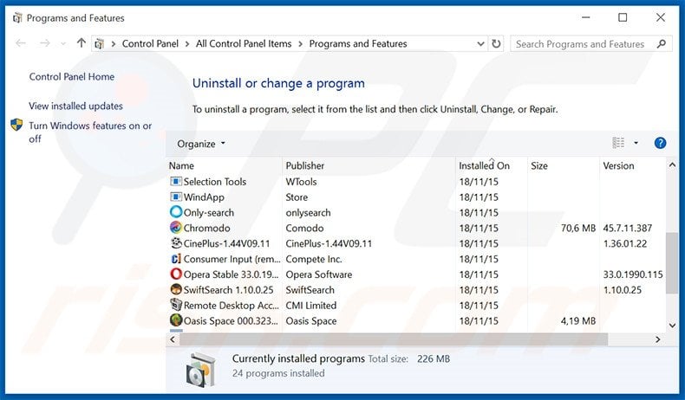Screen dimensions: 685x400
Task: Click the Remote Desktop Access icon
Action: (x=176, y=305)
